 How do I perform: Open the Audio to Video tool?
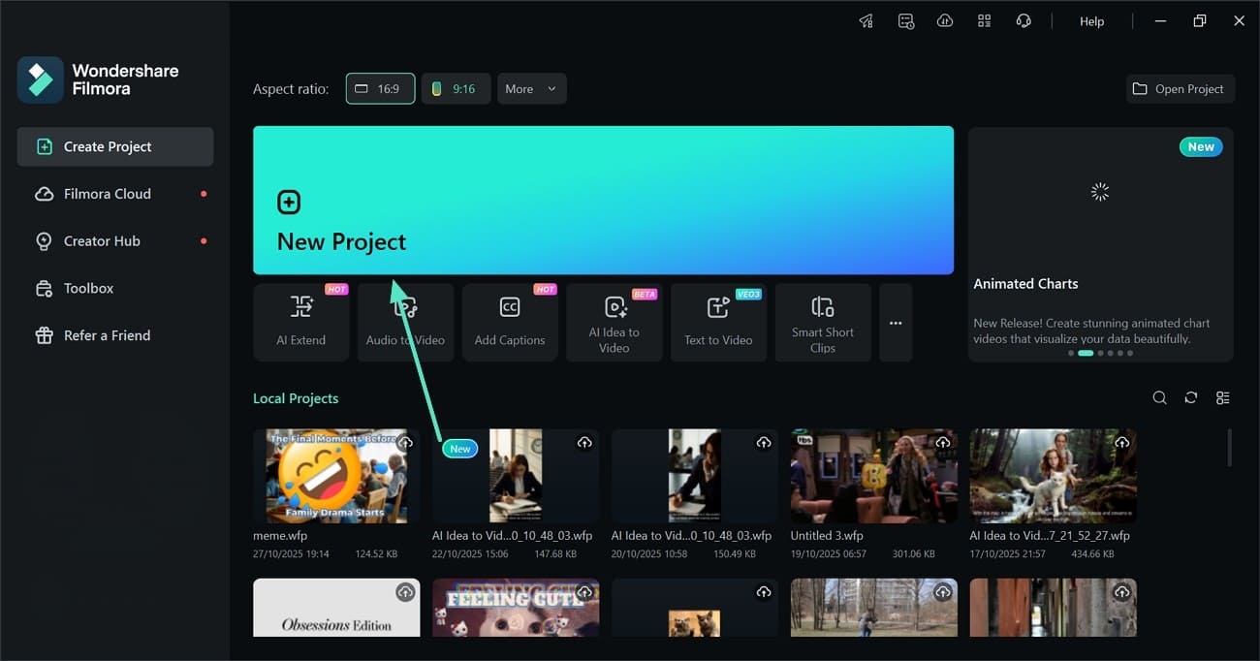pyautogui.click(x=405, y=322)
